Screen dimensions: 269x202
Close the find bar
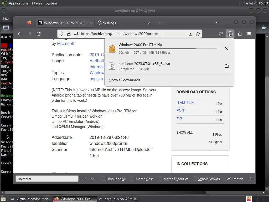tap(250, 179)
